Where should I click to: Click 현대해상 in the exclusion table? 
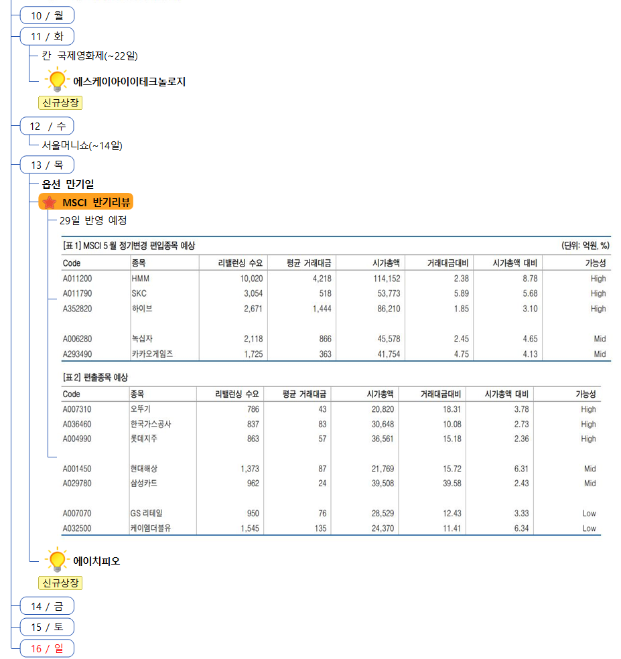click(x=144, y=469)
